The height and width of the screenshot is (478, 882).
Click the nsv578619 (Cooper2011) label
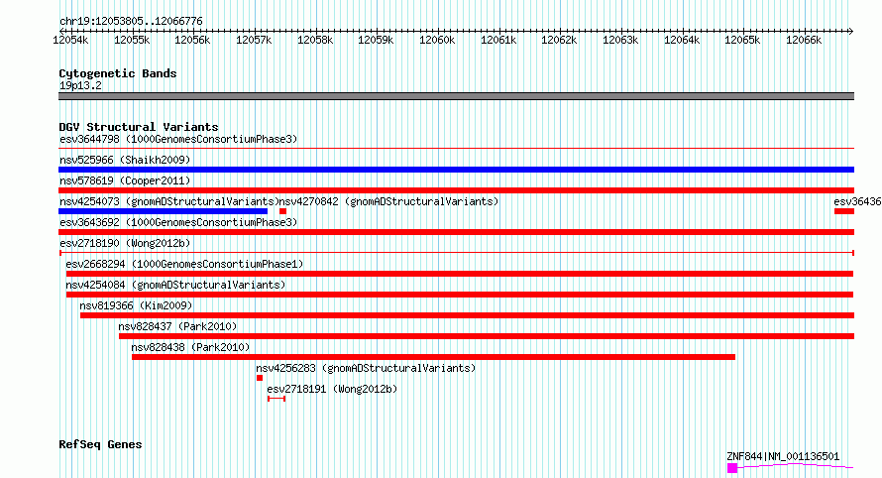point(125,180)
